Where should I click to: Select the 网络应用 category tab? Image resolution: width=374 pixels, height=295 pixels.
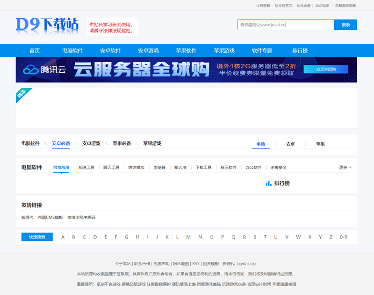click(61, 167)
